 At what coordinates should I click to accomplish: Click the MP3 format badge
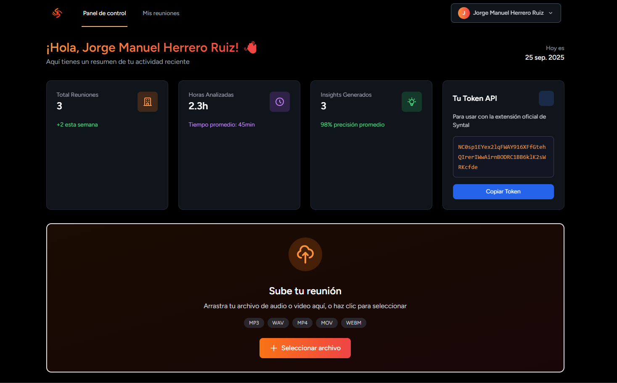pyautogui.click(x=254, y=323)
